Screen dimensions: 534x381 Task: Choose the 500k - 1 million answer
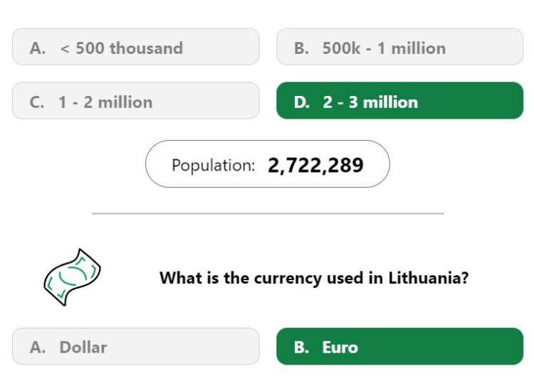[400, 47]
